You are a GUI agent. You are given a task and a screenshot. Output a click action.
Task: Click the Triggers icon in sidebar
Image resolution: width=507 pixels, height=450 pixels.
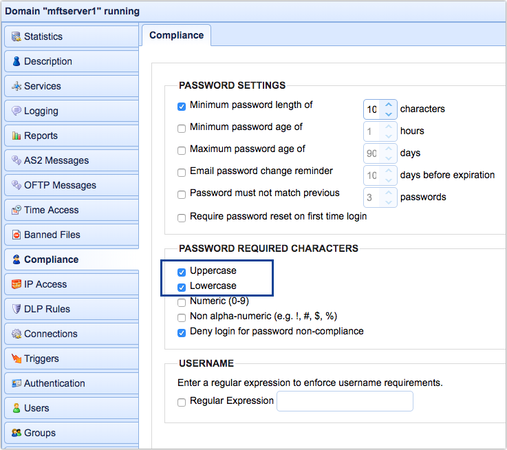17,358
